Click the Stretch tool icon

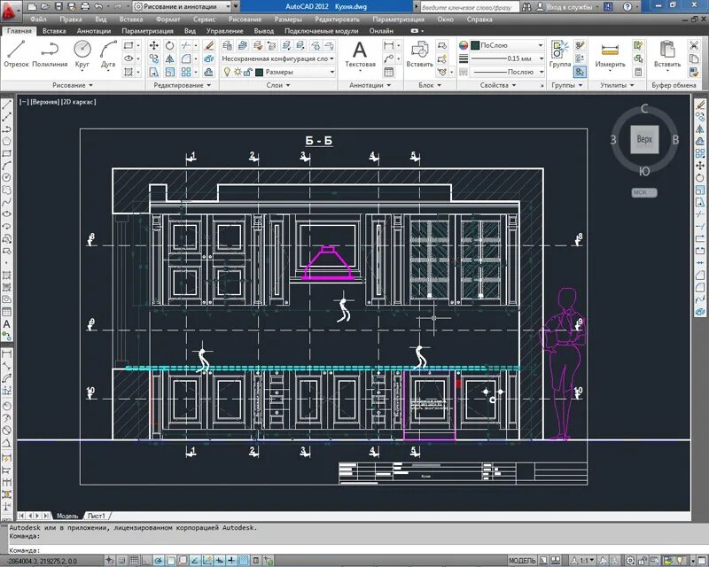click(x=153, y=72)
